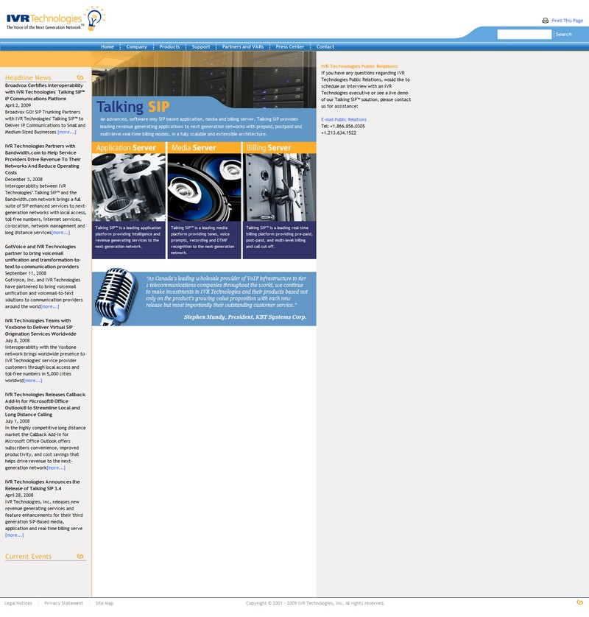
Task: Click the copyright notice in the footer
Action: coord(315,603)
